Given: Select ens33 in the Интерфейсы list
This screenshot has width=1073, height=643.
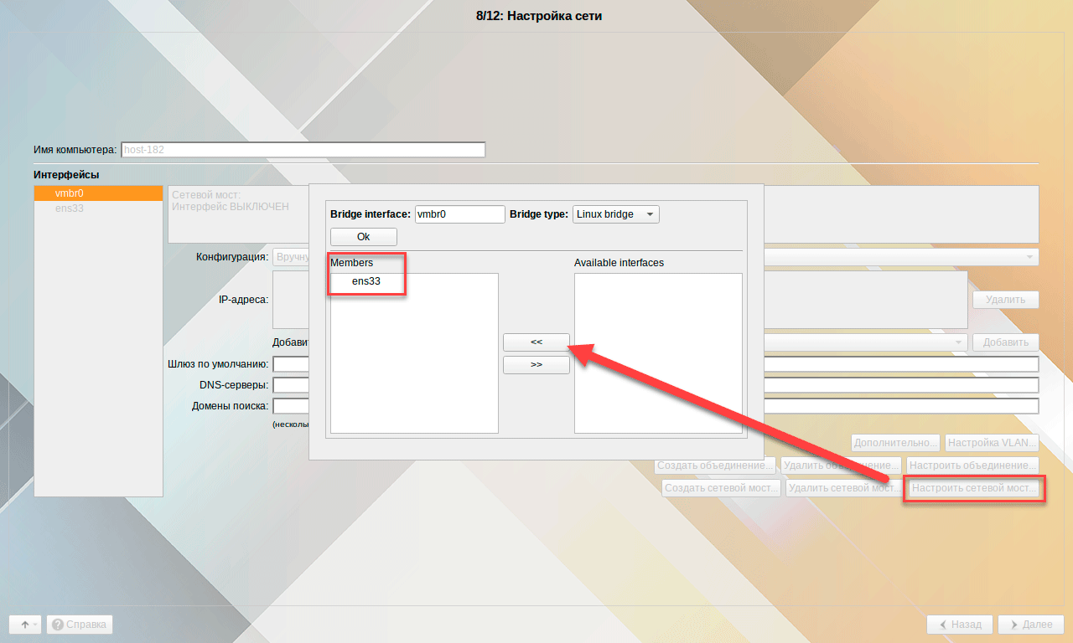Looking at the screenshot, I should (x=98, y=208).
